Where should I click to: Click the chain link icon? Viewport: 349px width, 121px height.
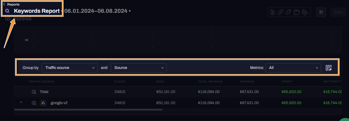click(x=280, y=12)
